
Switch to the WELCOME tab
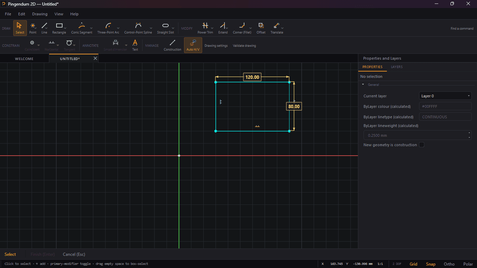pos(24,59)
